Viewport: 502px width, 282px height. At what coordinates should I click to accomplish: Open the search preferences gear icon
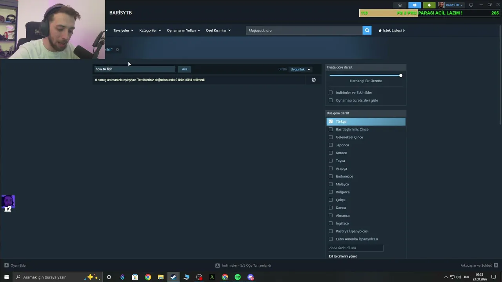click(314, 80)
